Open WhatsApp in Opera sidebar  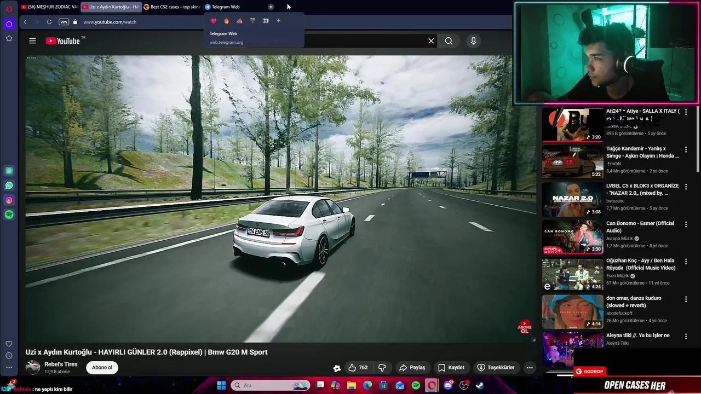coord(9,186)
